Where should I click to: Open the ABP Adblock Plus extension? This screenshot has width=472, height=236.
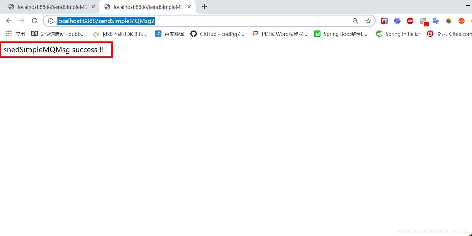coord(410,21)
